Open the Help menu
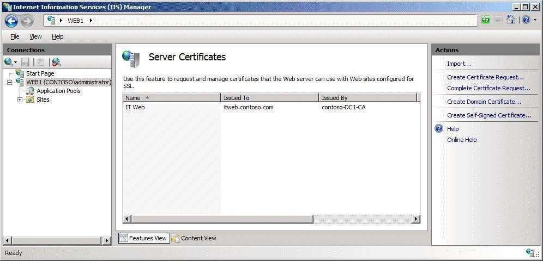Image resolution: width=543 pixels, height=261 pixels. (x=57, y=36)
